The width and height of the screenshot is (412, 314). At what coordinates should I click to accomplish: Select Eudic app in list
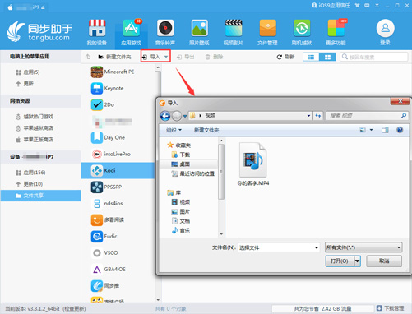(x=118, y=236)
